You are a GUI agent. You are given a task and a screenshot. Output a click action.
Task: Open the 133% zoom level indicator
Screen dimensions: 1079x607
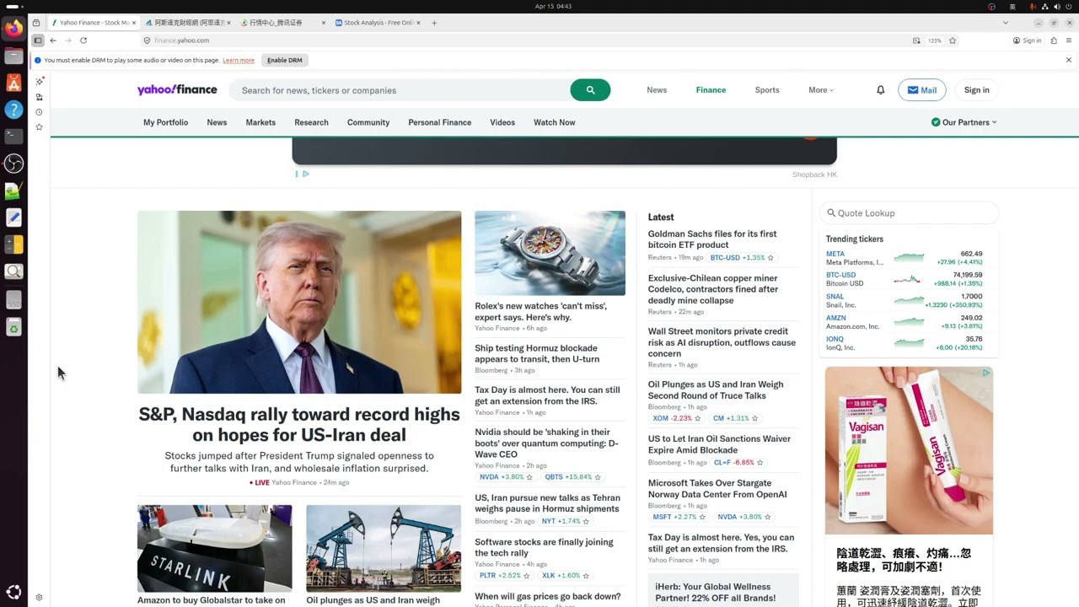tap(934, 40)
